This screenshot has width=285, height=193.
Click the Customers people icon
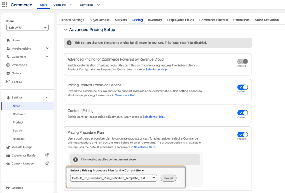(x=8, y=57)
